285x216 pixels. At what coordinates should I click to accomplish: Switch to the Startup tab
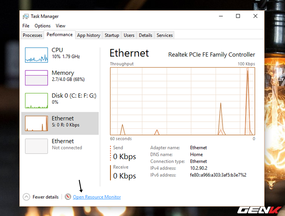[x=112, y=35]
